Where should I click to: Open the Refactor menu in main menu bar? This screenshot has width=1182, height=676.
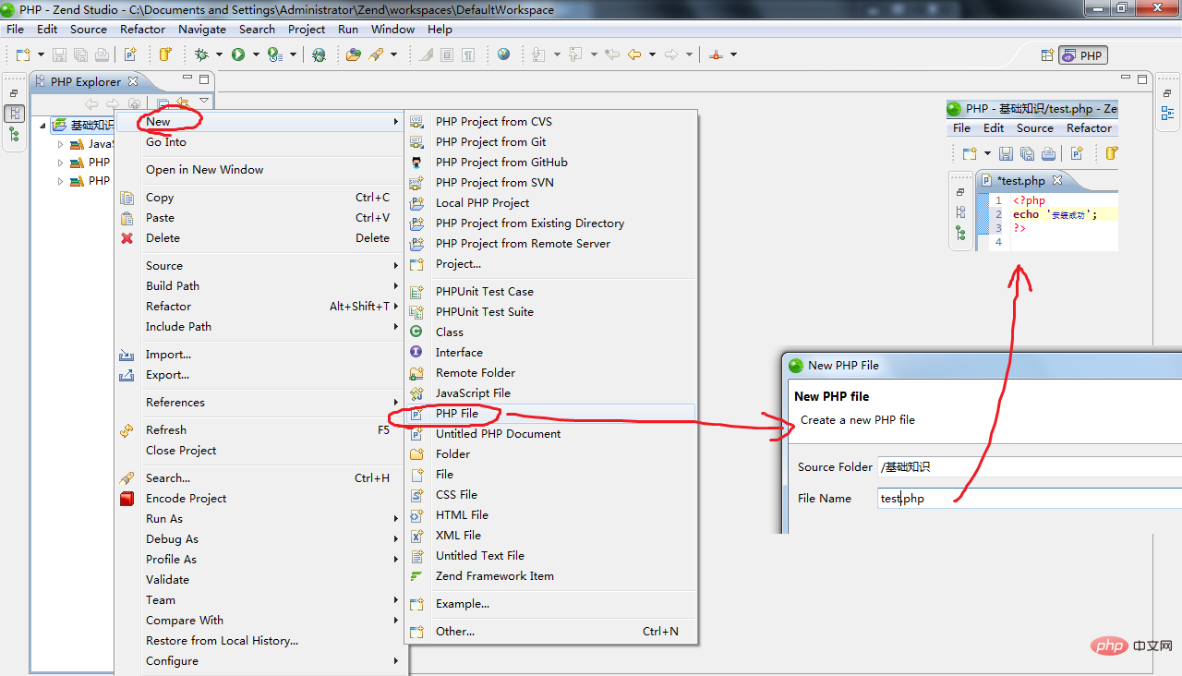tap(142, 29)
